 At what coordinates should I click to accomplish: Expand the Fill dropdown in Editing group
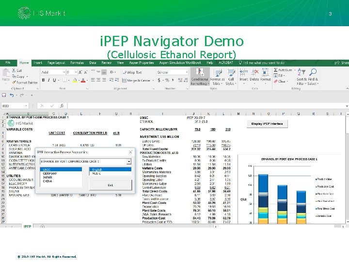[x=284, y=76]
